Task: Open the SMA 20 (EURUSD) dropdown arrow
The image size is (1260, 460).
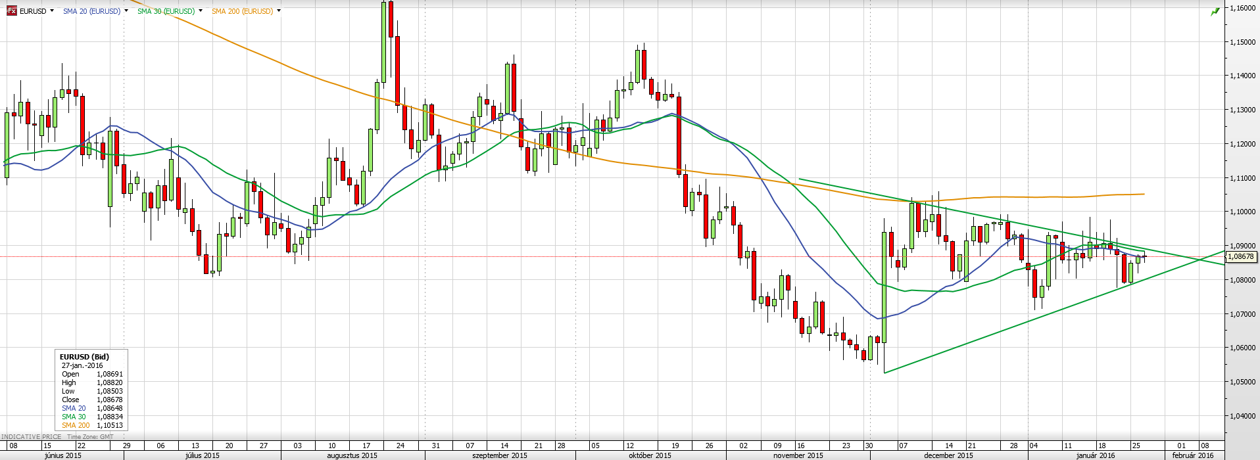Action: [x=126, y=11]
